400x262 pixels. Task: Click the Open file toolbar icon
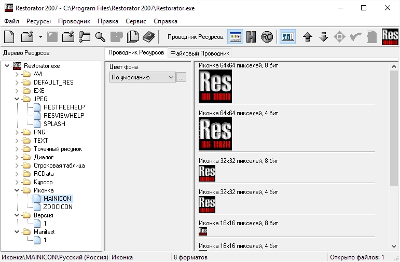pyautogui.click(x=27, y=37)
